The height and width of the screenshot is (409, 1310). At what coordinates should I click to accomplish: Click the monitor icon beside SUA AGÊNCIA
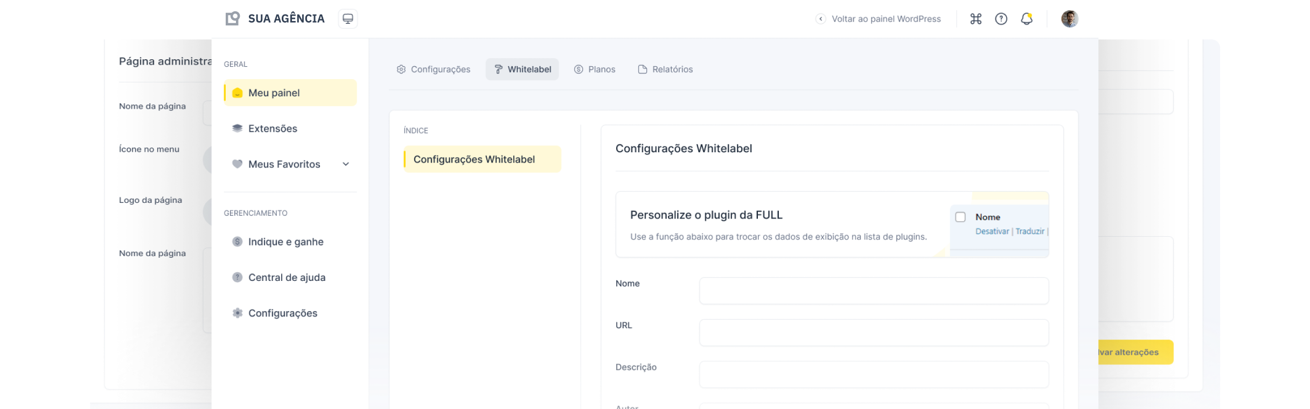tap(347, 19)
